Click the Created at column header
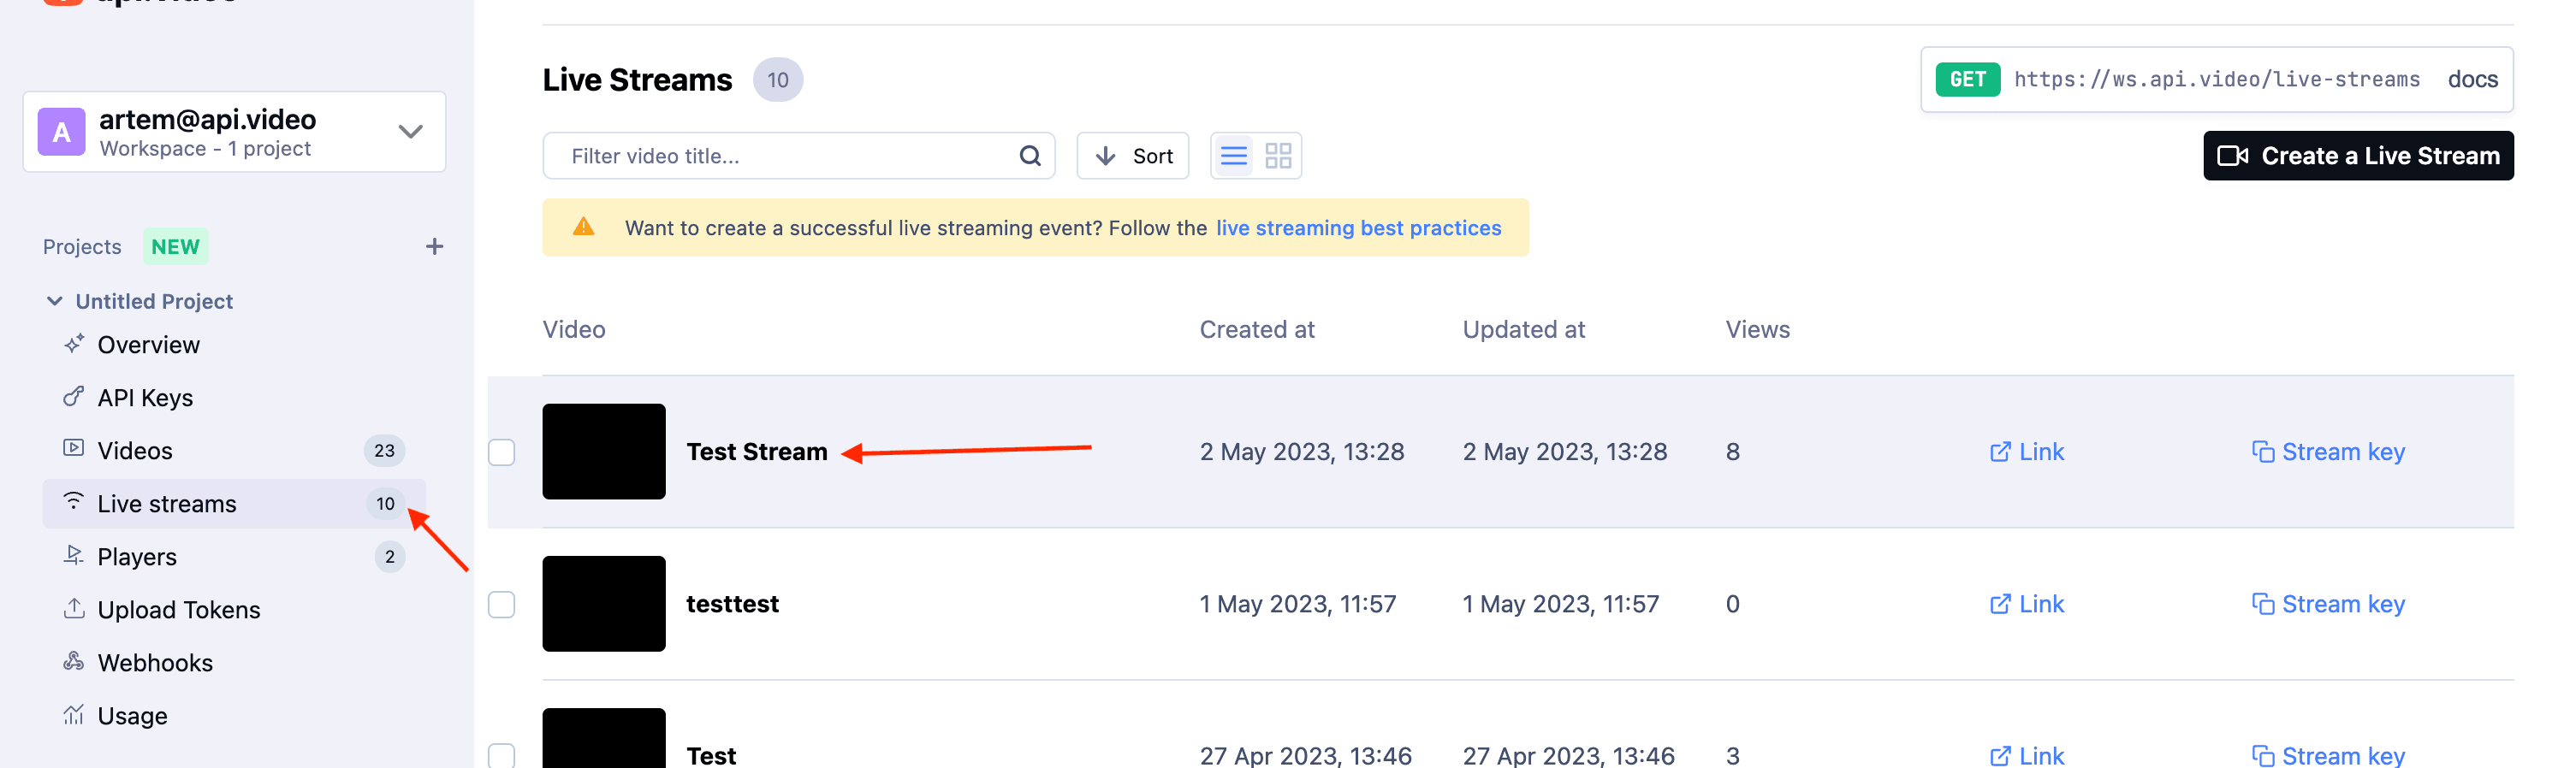The image size is (2576, 768). click(1257, 328)
